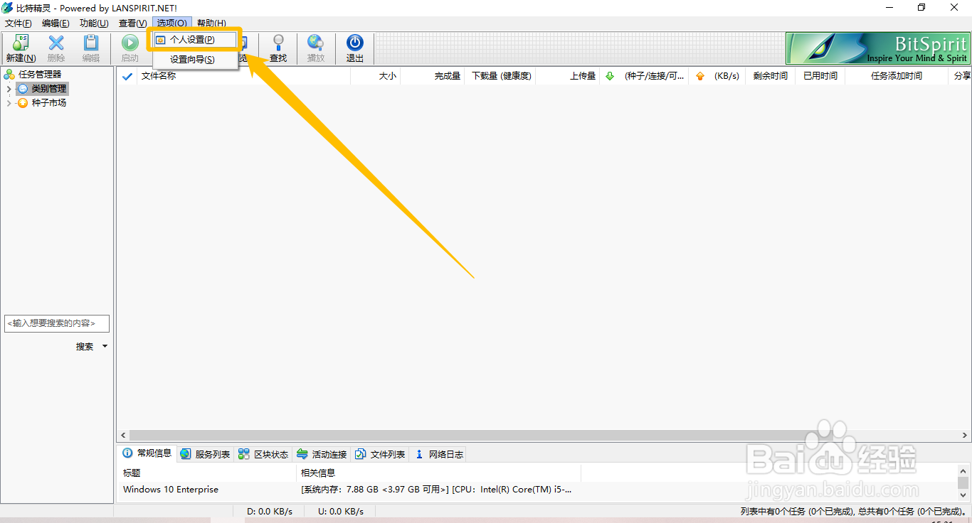Sort by 大小 column header

(376, 76)
